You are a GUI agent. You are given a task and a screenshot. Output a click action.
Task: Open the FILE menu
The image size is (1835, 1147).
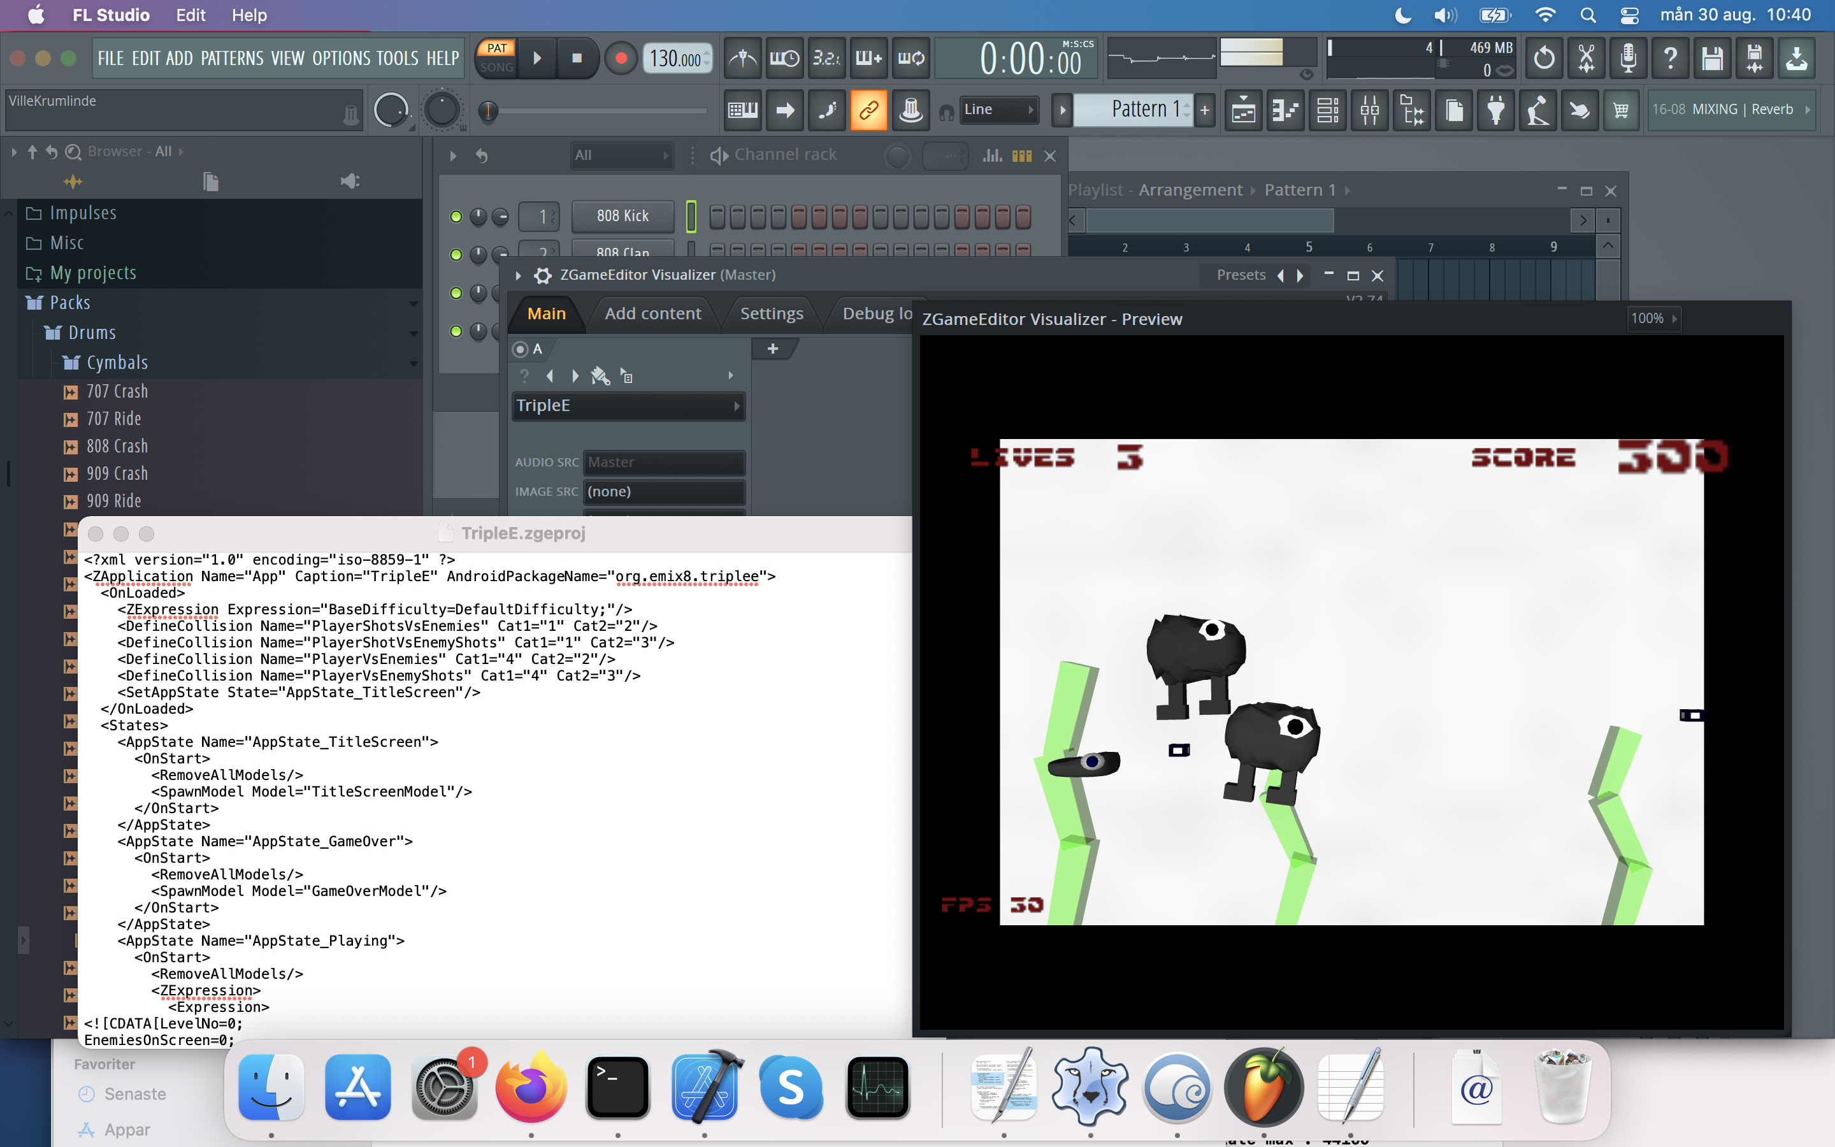tap(111, 59)
